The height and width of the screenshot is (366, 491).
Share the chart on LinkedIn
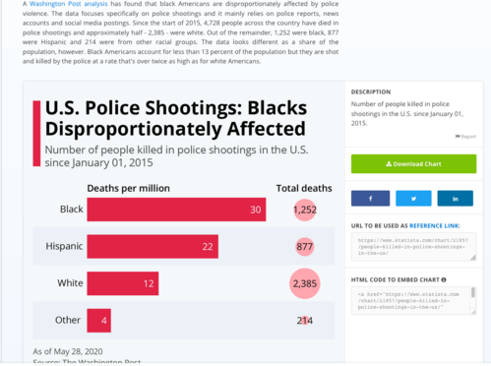(455, 199)
